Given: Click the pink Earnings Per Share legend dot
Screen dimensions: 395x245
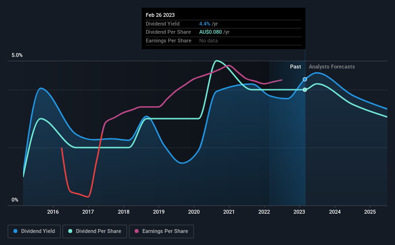Looking at the screenshot, I should [x=137, y=231].
